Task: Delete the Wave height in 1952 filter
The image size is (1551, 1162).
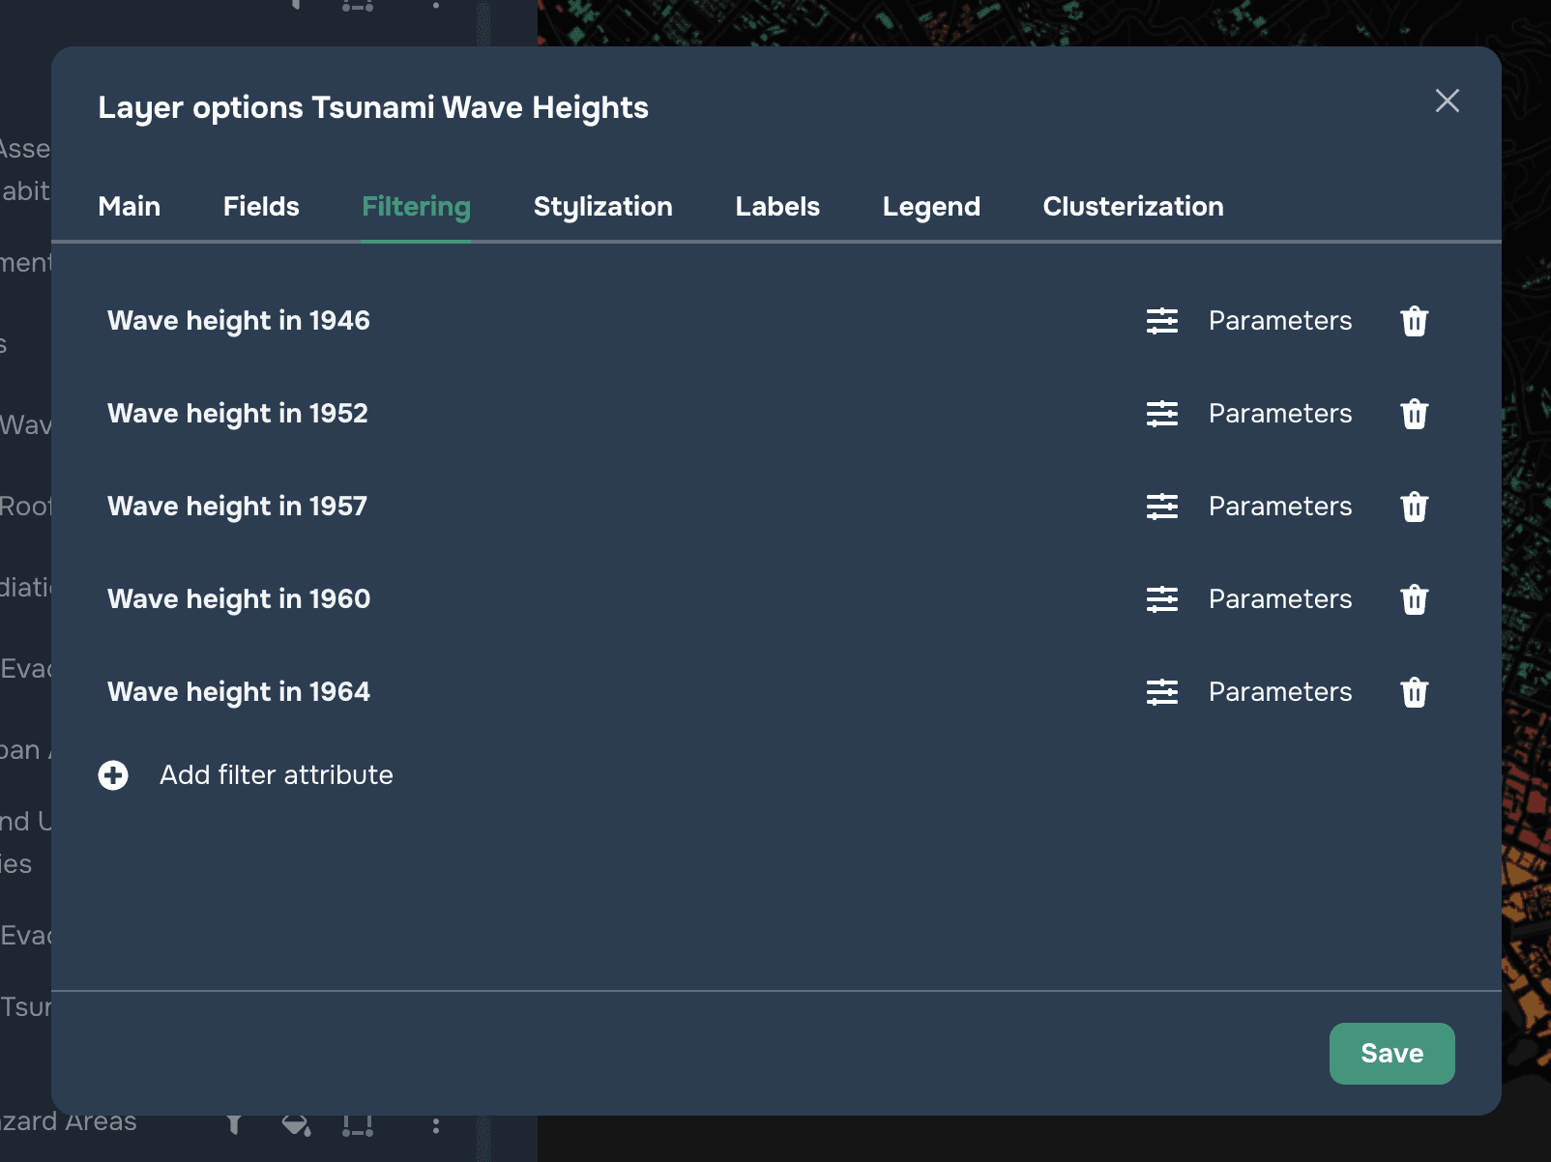Action: pos(1415,414)
